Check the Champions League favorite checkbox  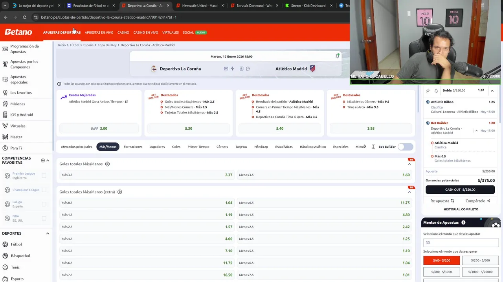[x=44, y=190]
